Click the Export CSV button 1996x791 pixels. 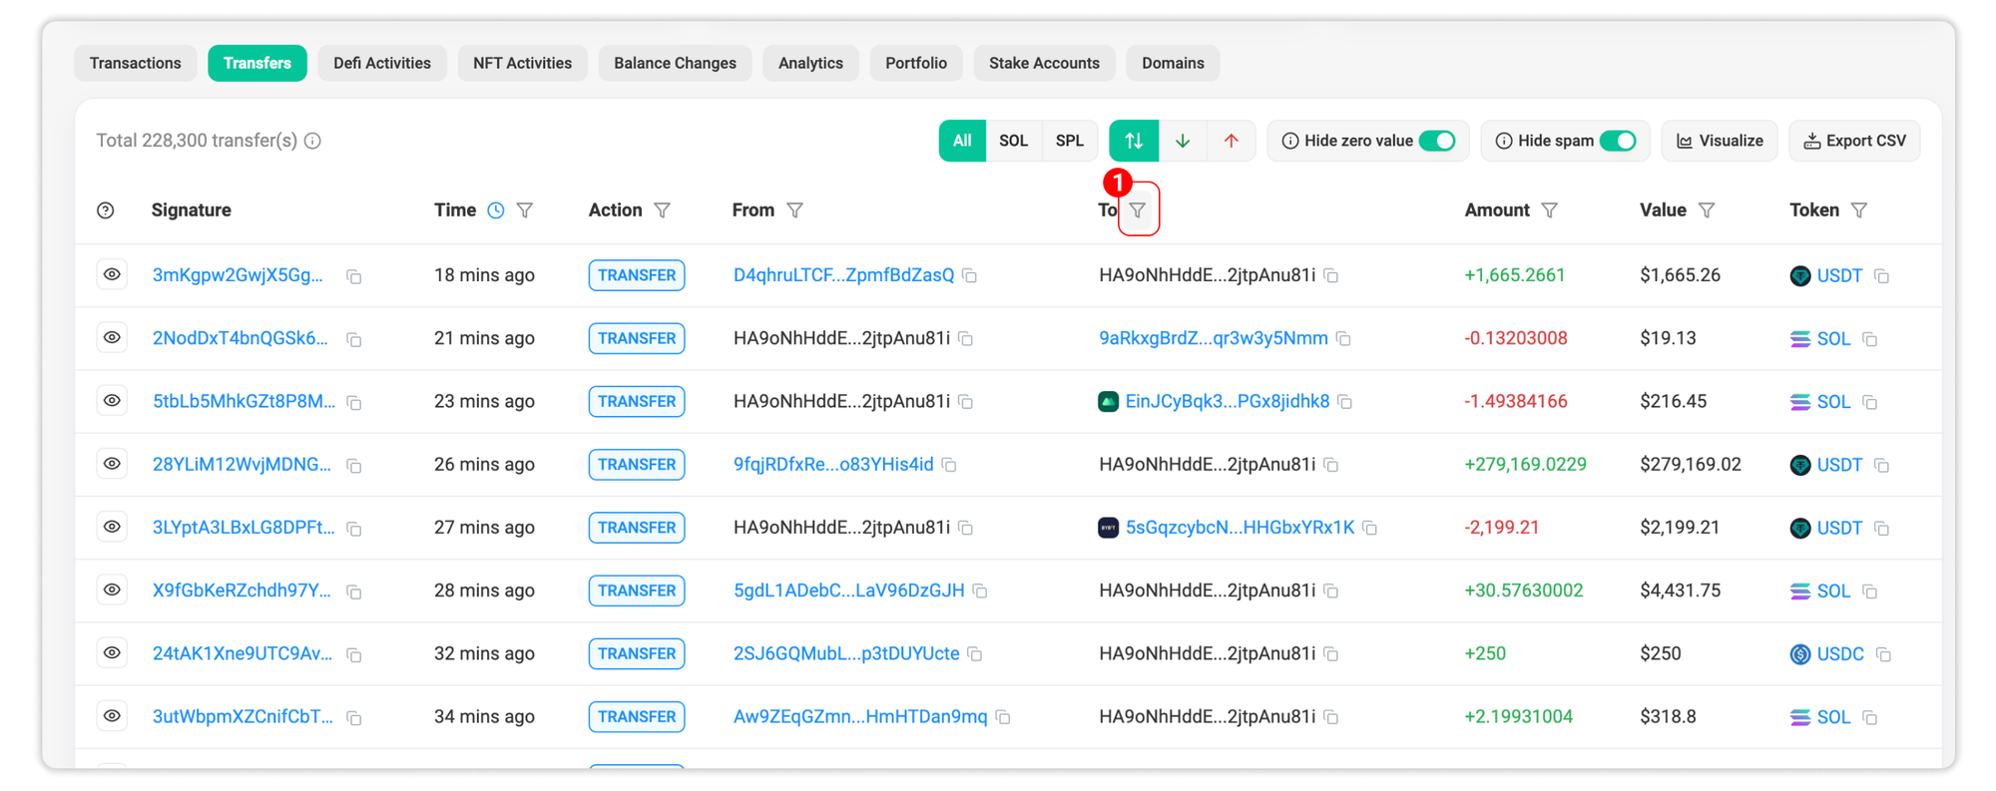pyautogui.click(x=1854, y=141)
